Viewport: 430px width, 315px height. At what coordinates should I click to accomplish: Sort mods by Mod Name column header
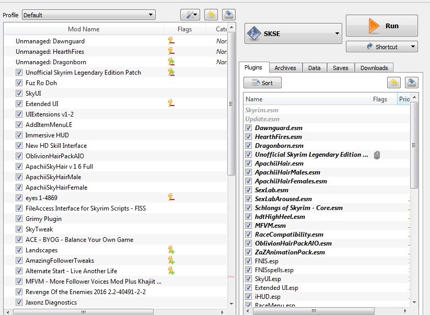tap(84, 29)
